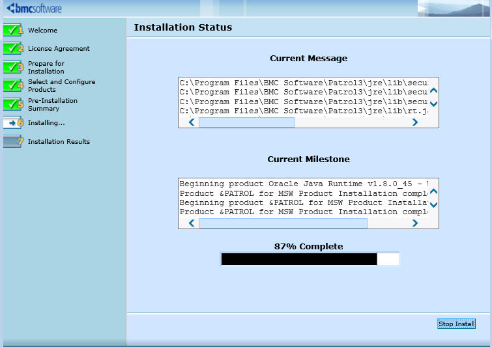Screen dimensions: 492x347
Task: Select the Welcome step label
Action: tap(42, 31)
